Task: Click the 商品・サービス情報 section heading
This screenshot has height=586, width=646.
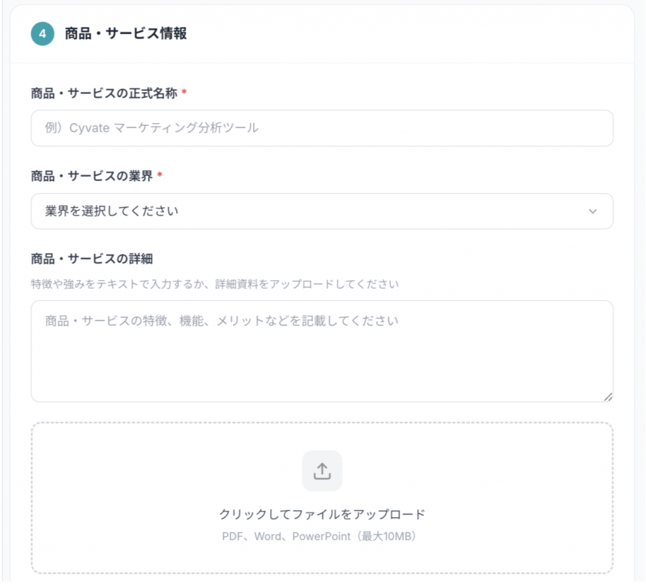Action: pyautogui.click(x=126, y=34)
